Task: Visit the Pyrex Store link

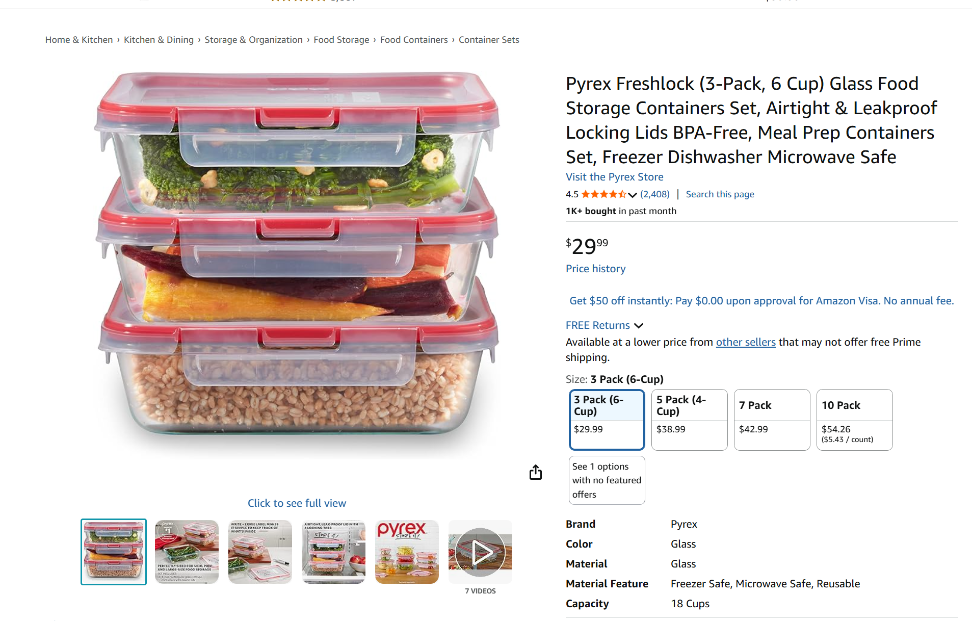Action: (x=614, y=177)
